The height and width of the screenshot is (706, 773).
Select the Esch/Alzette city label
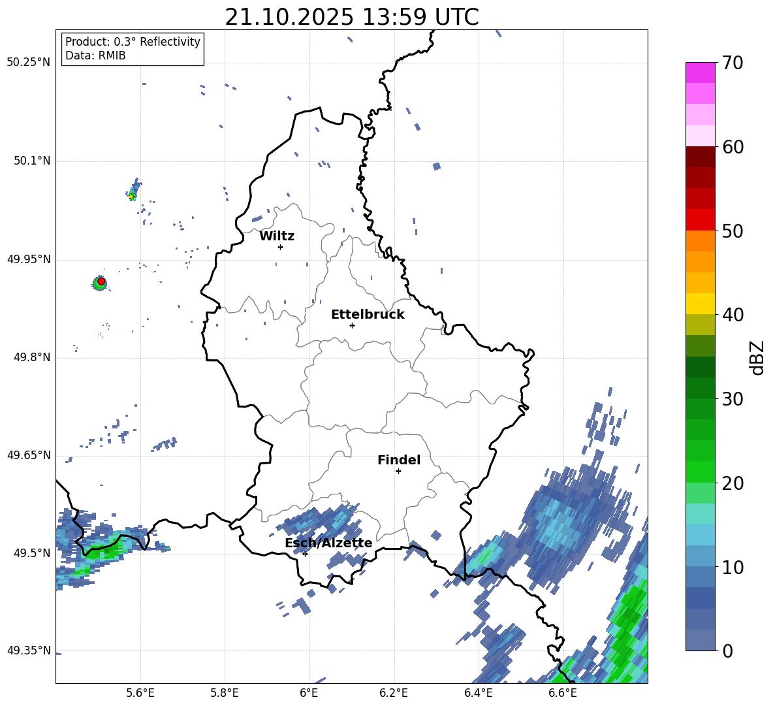click(328, 543)
